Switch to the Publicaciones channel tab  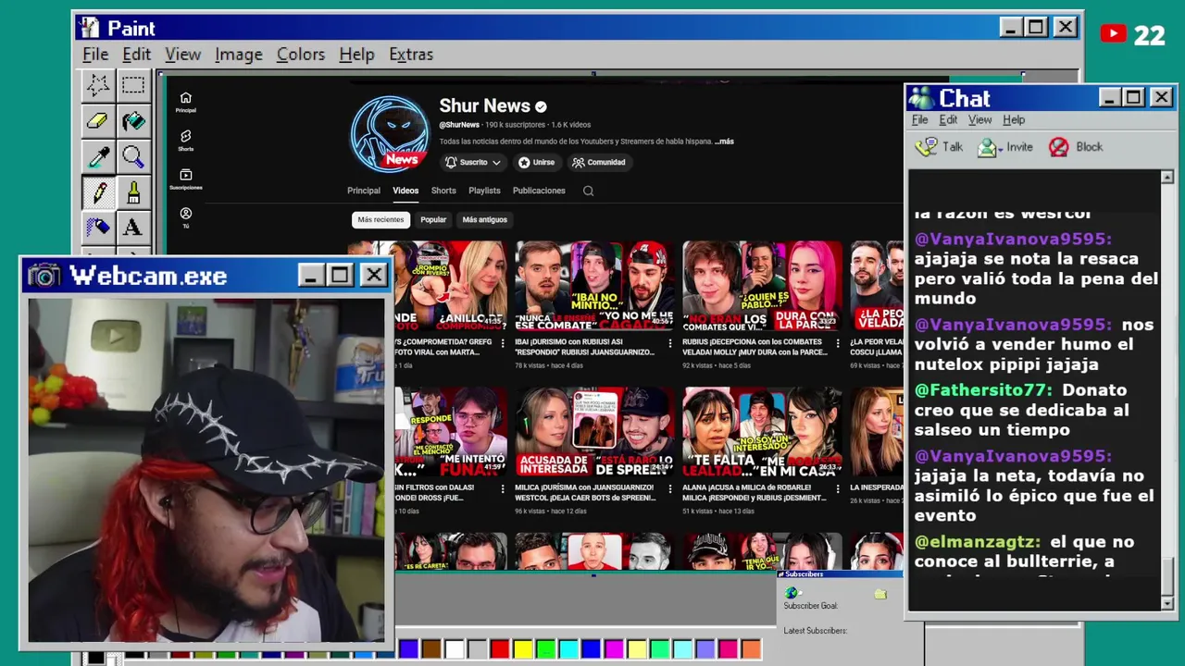(539, 191)
